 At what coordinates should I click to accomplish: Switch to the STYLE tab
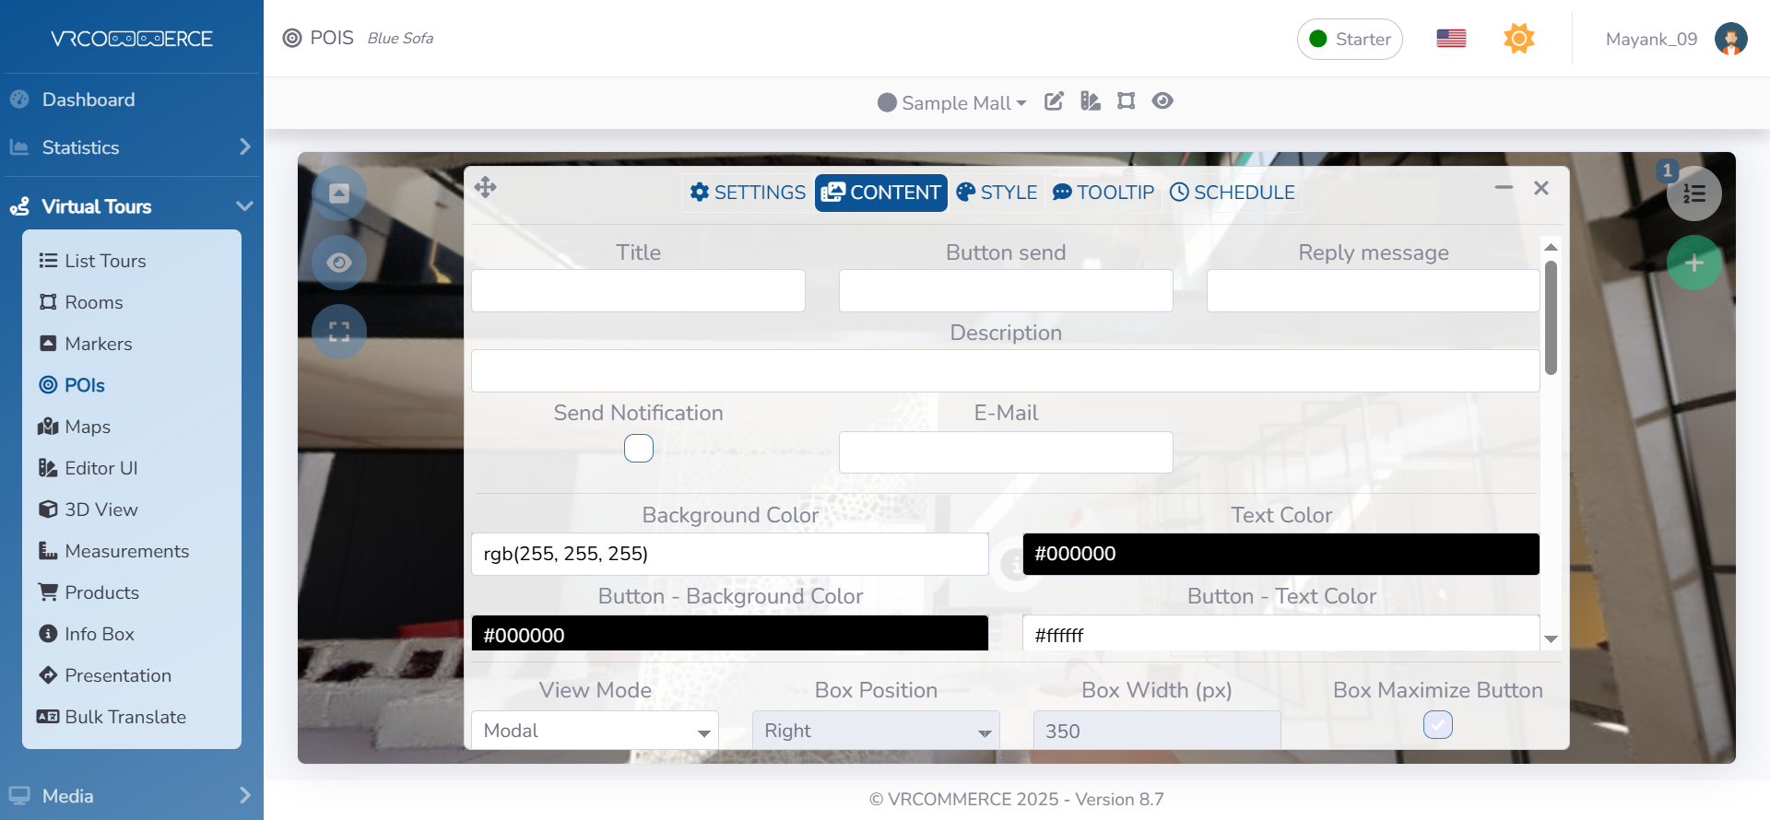(x=997, y=193)
